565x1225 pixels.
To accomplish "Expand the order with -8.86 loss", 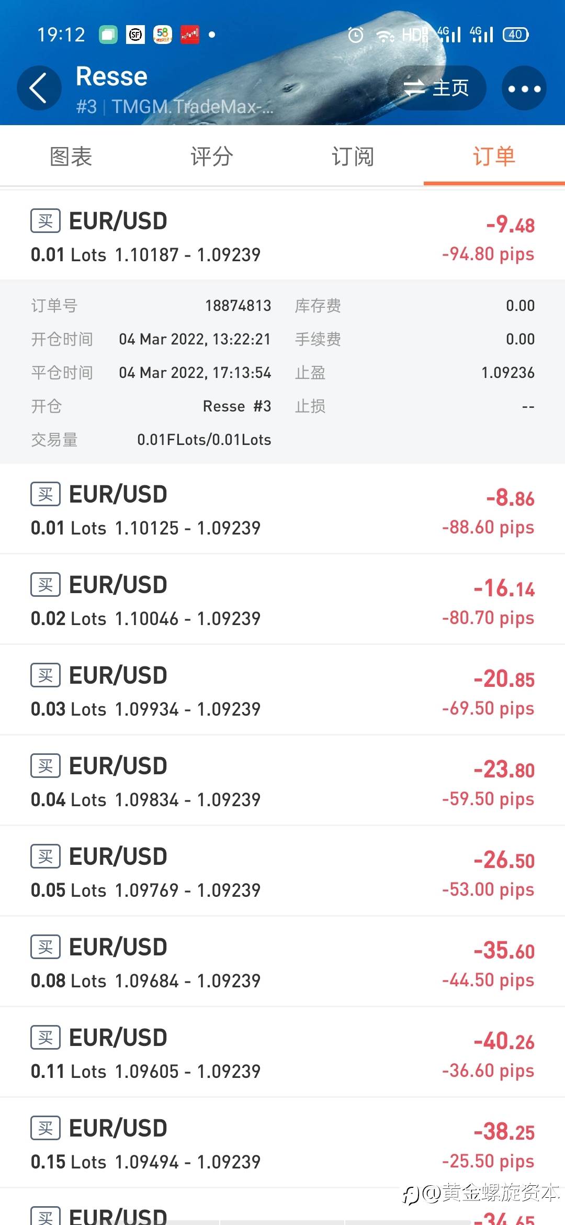I will 282,509.
